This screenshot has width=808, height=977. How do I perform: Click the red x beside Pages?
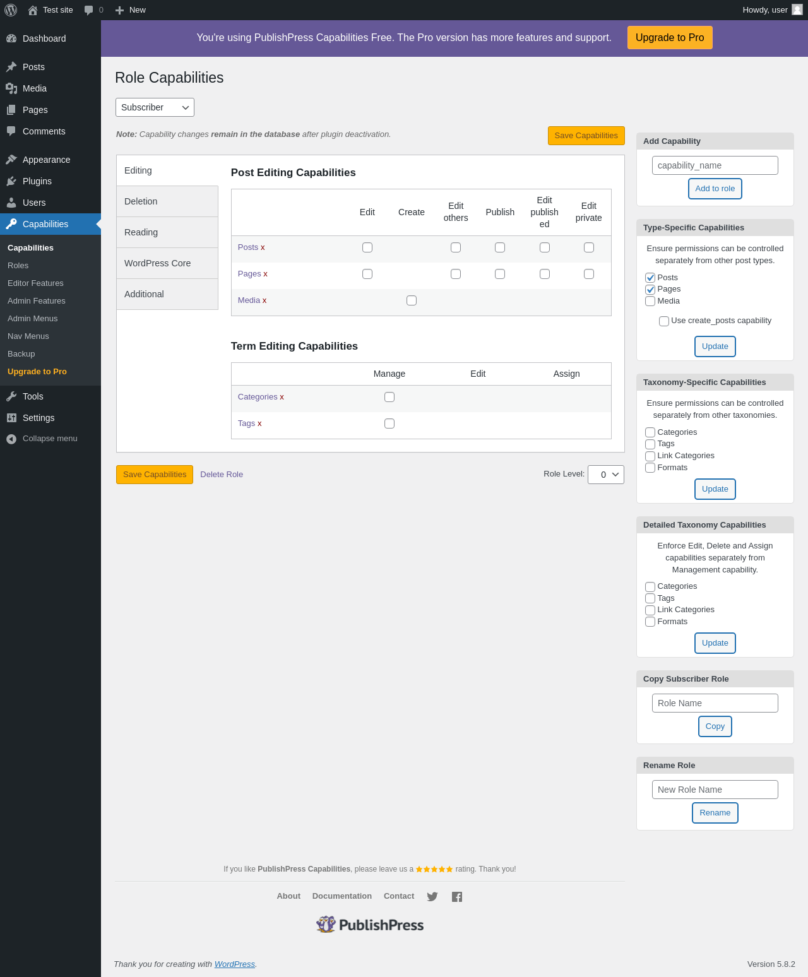(266, 274)
